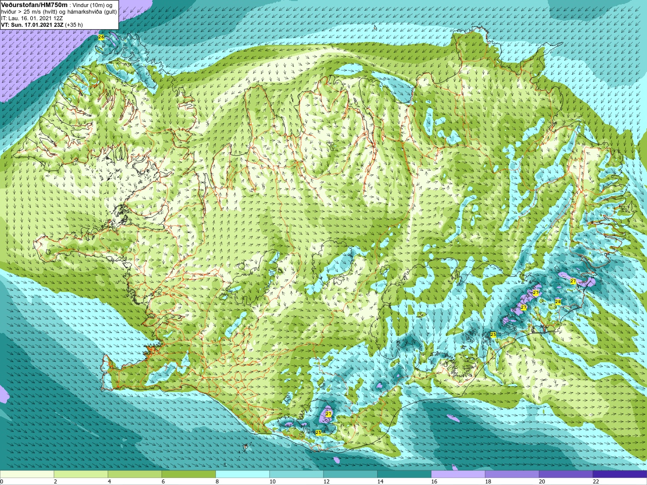Click the medium purple 18–20 m/s swatch
The width and height of the screenshot is (647, 485).
pos(512,474)
